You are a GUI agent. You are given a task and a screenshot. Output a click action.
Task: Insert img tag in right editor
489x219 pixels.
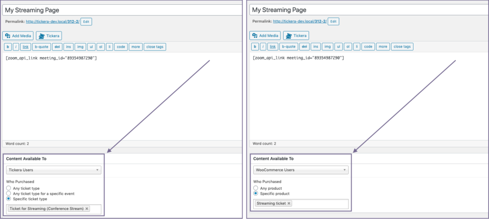[328, 47]
